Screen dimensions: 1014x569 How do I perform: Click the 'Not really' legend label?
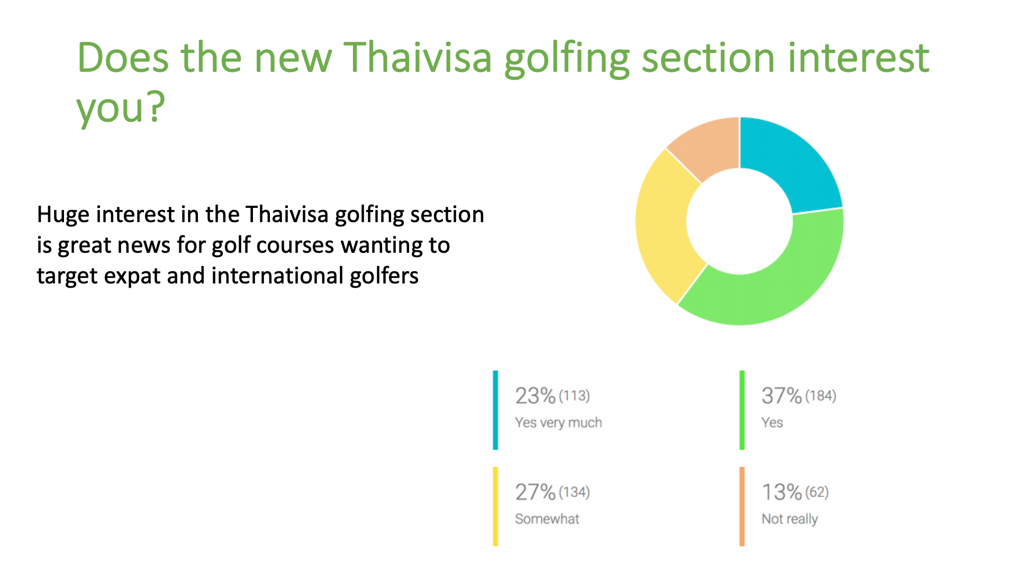point(790,519)
